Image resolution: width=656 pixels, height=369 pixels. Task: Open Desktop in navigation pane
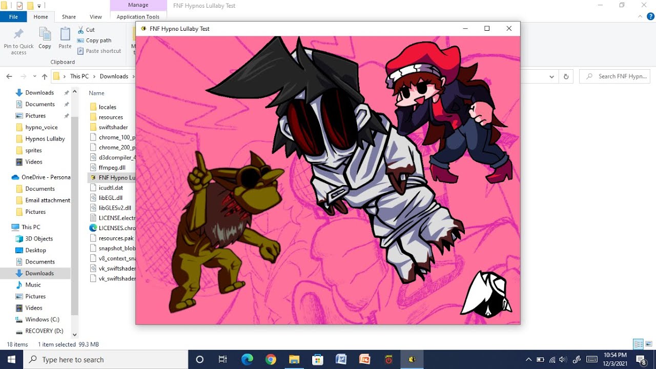(x=35, y=250)
